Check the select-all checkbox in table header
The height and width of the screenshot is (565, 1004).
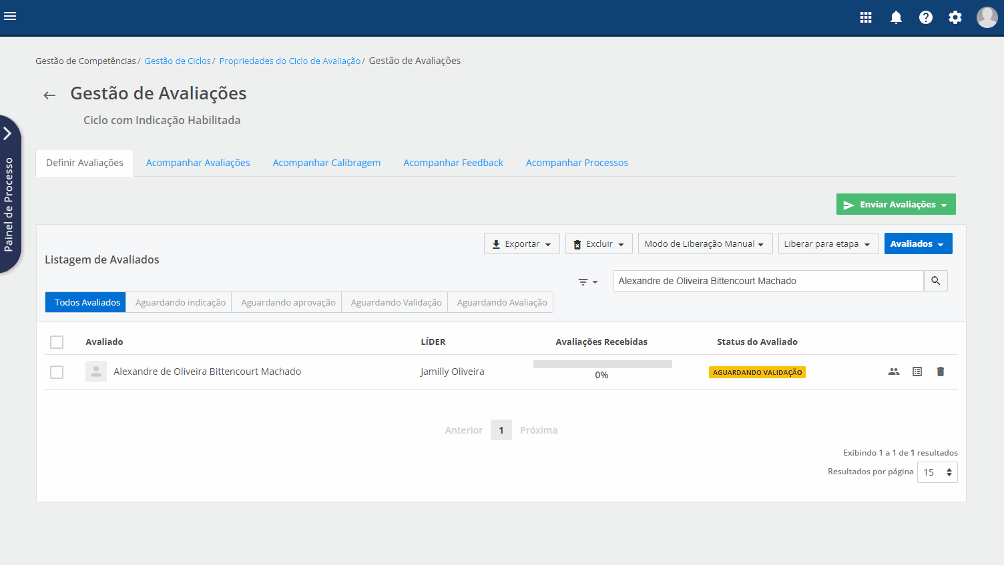[x=57, y=342]
